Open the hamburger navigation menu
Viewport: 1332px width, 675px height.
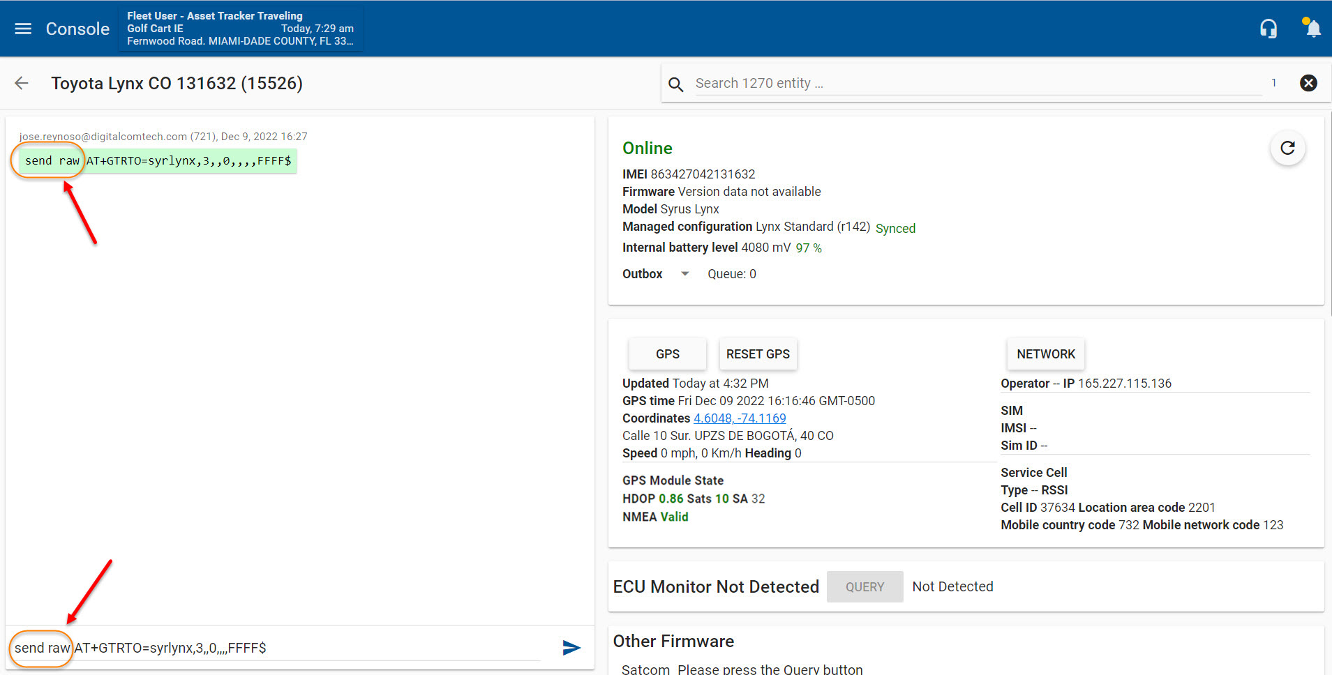pos(23,29)
